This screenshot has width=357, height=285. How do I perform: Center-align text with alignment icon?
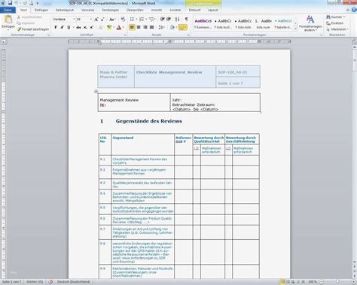point(139,27)
